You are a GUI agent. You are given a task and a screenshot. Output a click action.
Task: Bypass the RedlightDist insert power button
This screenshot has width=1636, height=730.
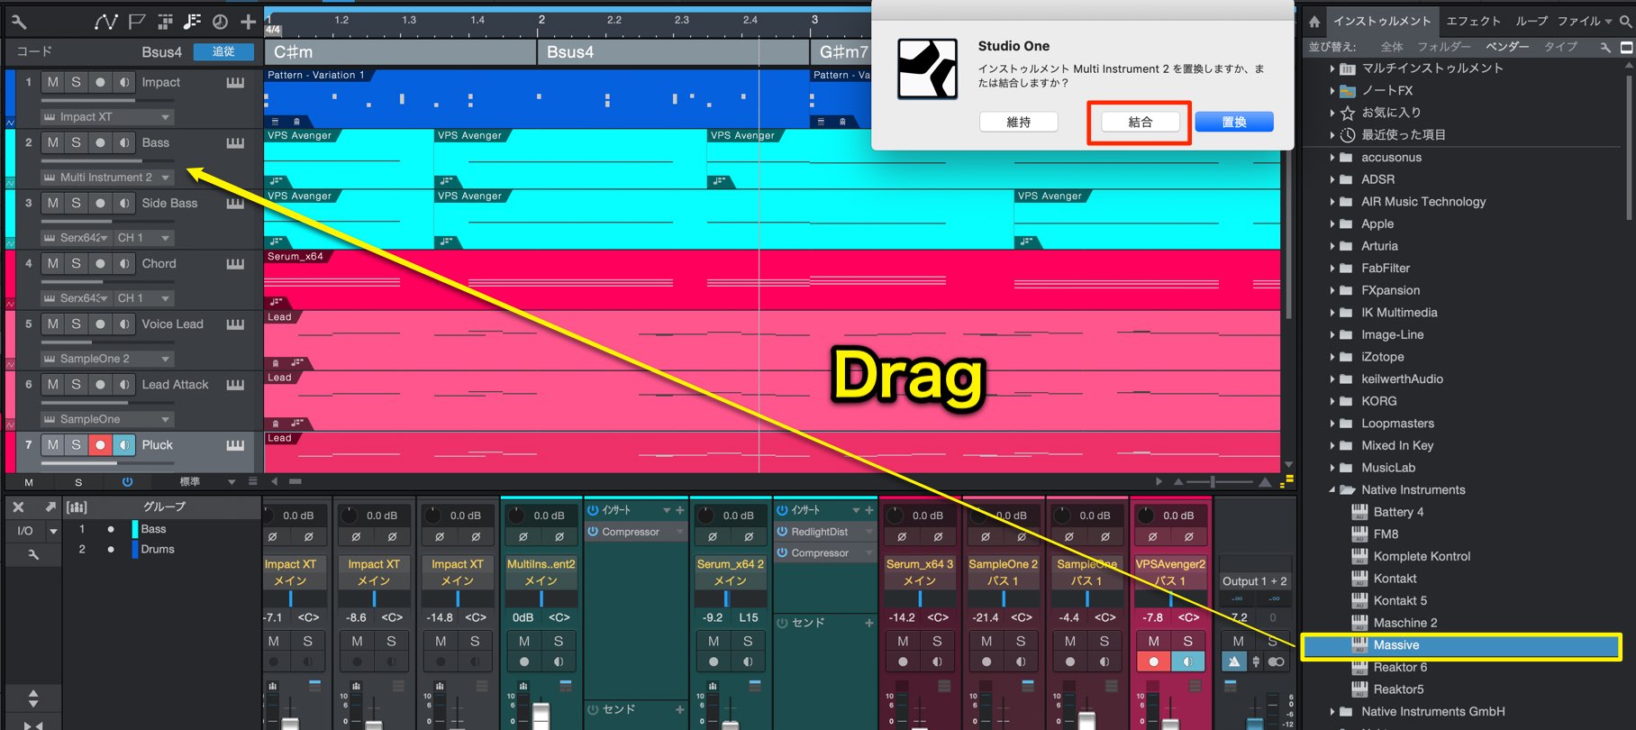(782, 532)
